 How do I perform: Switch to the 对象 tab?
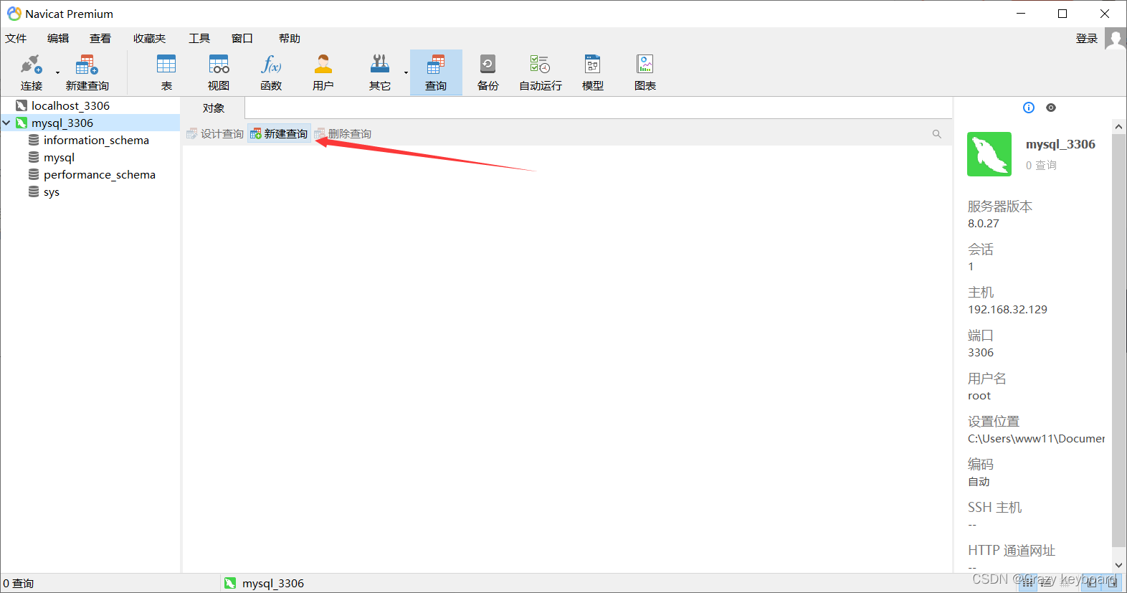(x=214, y=108)
